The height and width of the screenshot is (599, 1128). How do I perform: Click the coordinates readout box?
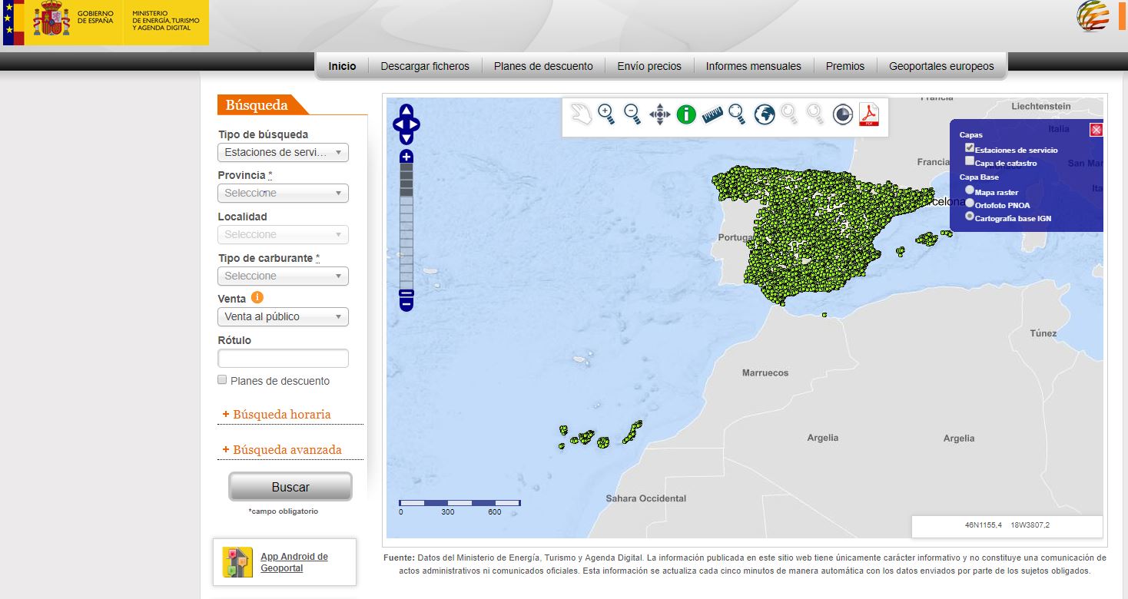pos(1007,525)
